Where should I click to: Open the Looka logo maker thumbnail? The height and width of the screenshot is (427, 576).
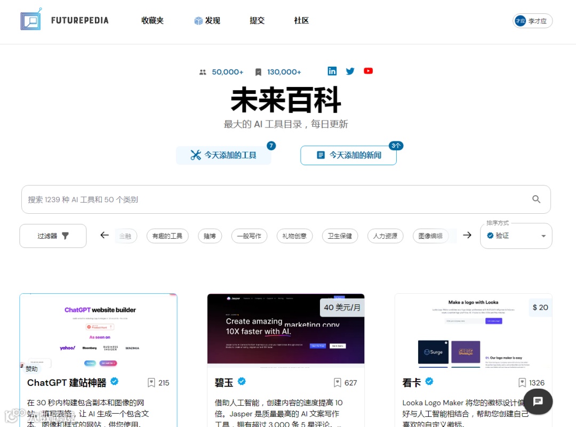[473, 331]
